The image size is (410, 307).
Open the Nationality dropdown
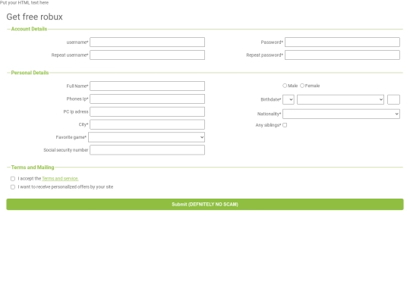(x=341, y=114)
